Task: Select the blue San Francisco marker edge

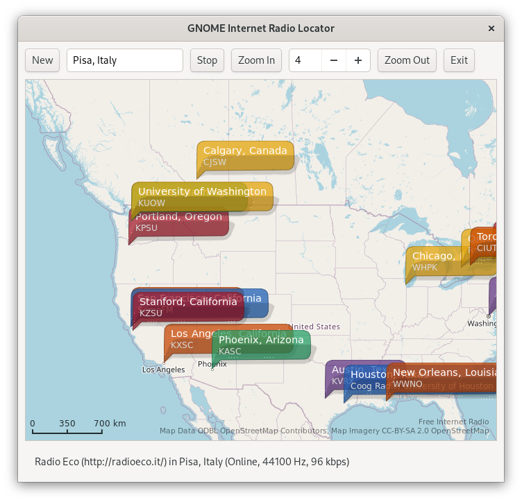Action: click(x=256, y=304)
